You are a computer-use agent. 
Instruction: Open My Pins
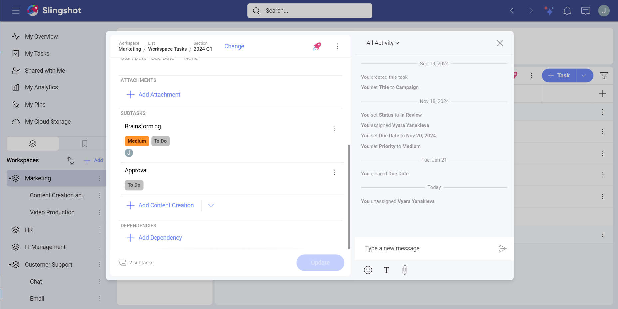pyautogui.click(x=35, y=105)
